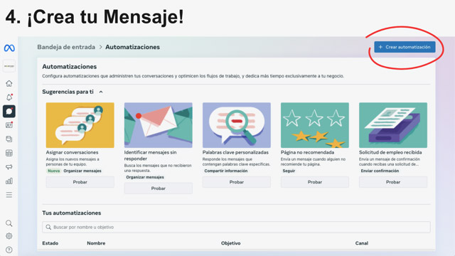The height and width of the screenshot is (256, 455).
Task: Select the envelope illustration for unanswered messages
Action: (x=158, y=125)
